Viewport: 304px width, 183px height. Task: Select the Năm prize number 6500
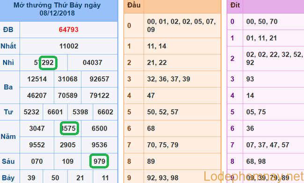pos(99,128)
